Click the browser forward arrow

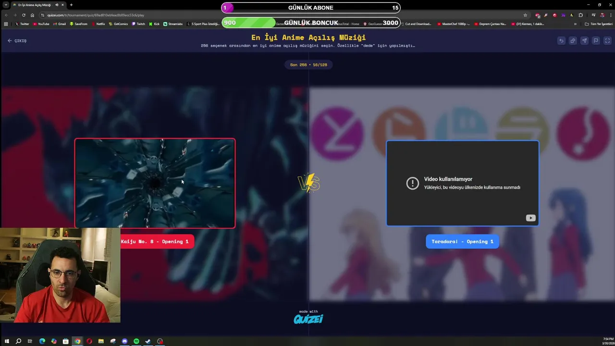(x=15, y=15)
